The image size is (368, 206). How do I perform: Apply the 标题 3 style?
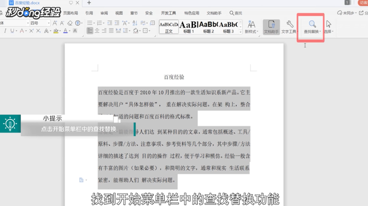tap(229, 27)
